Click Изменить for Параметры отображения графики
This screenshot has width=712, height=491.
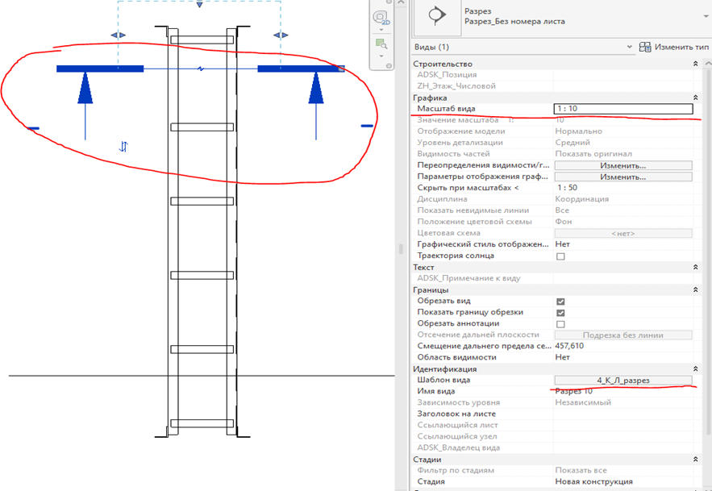[623, 177]
